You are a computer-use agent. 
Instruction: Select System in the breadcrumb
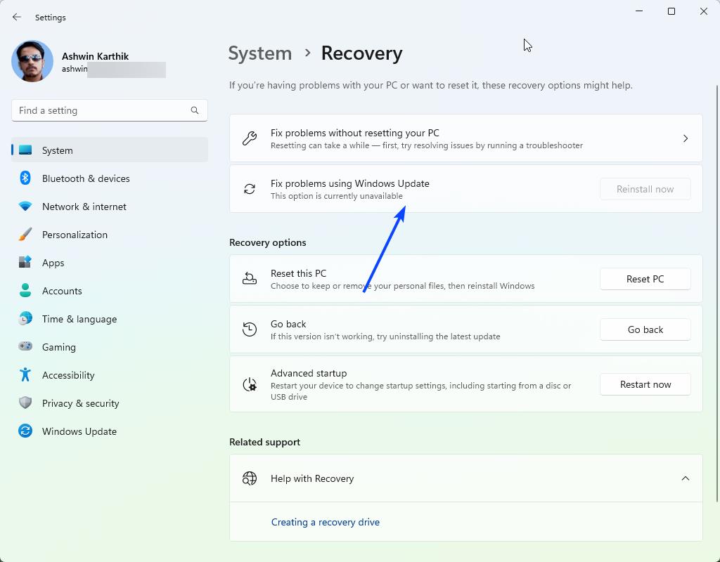[260, 53]
